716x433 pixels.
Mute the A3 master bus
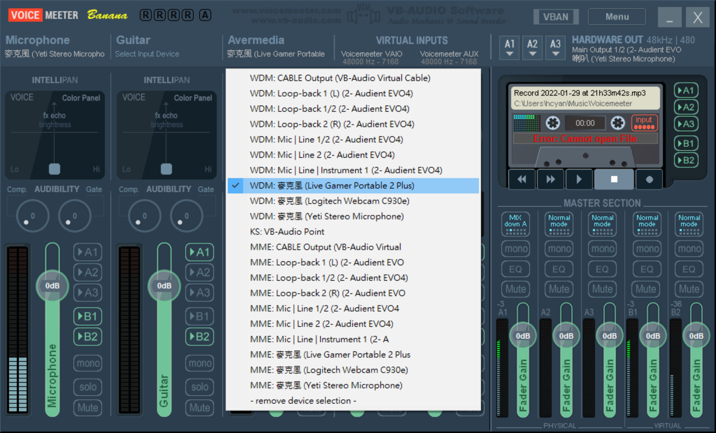602,289
